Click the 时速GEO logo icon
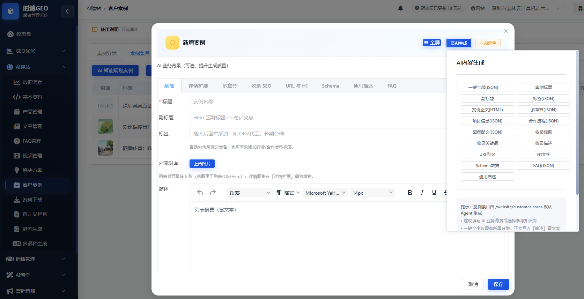 [10, 11]
